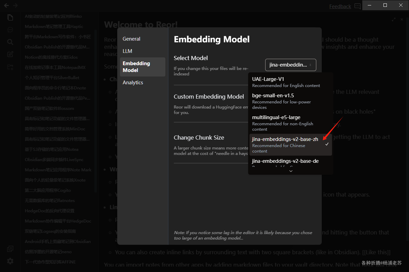Open note 仿照浮墨的开源笔记neno
Image resolution: width=409 pixels, height=272 pixels.
click(x=48, y=252)
